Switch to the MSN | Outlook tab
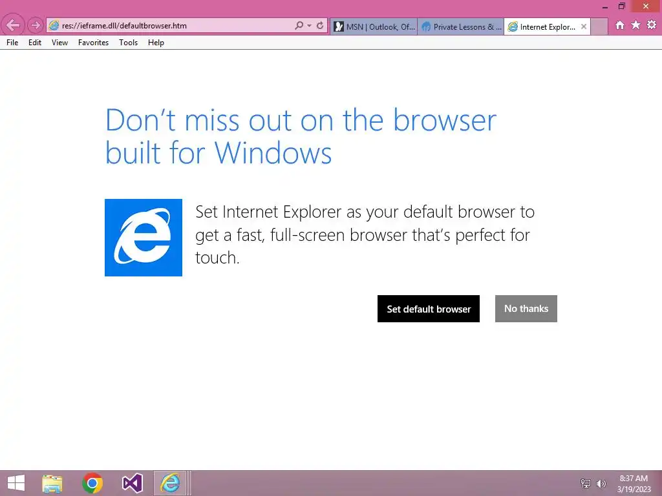 pyautogui.click(x=374, y=26)
